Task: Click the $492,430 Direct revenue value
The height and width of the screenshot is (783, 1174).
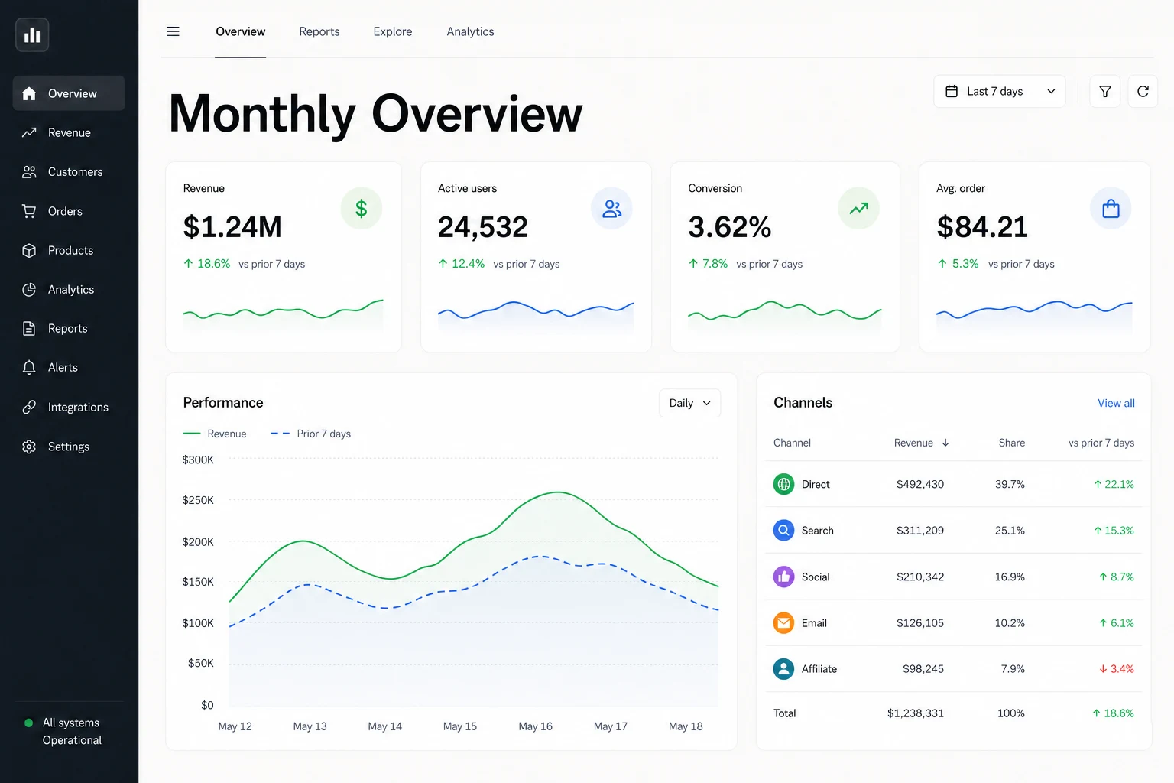Action: [920, 484]
